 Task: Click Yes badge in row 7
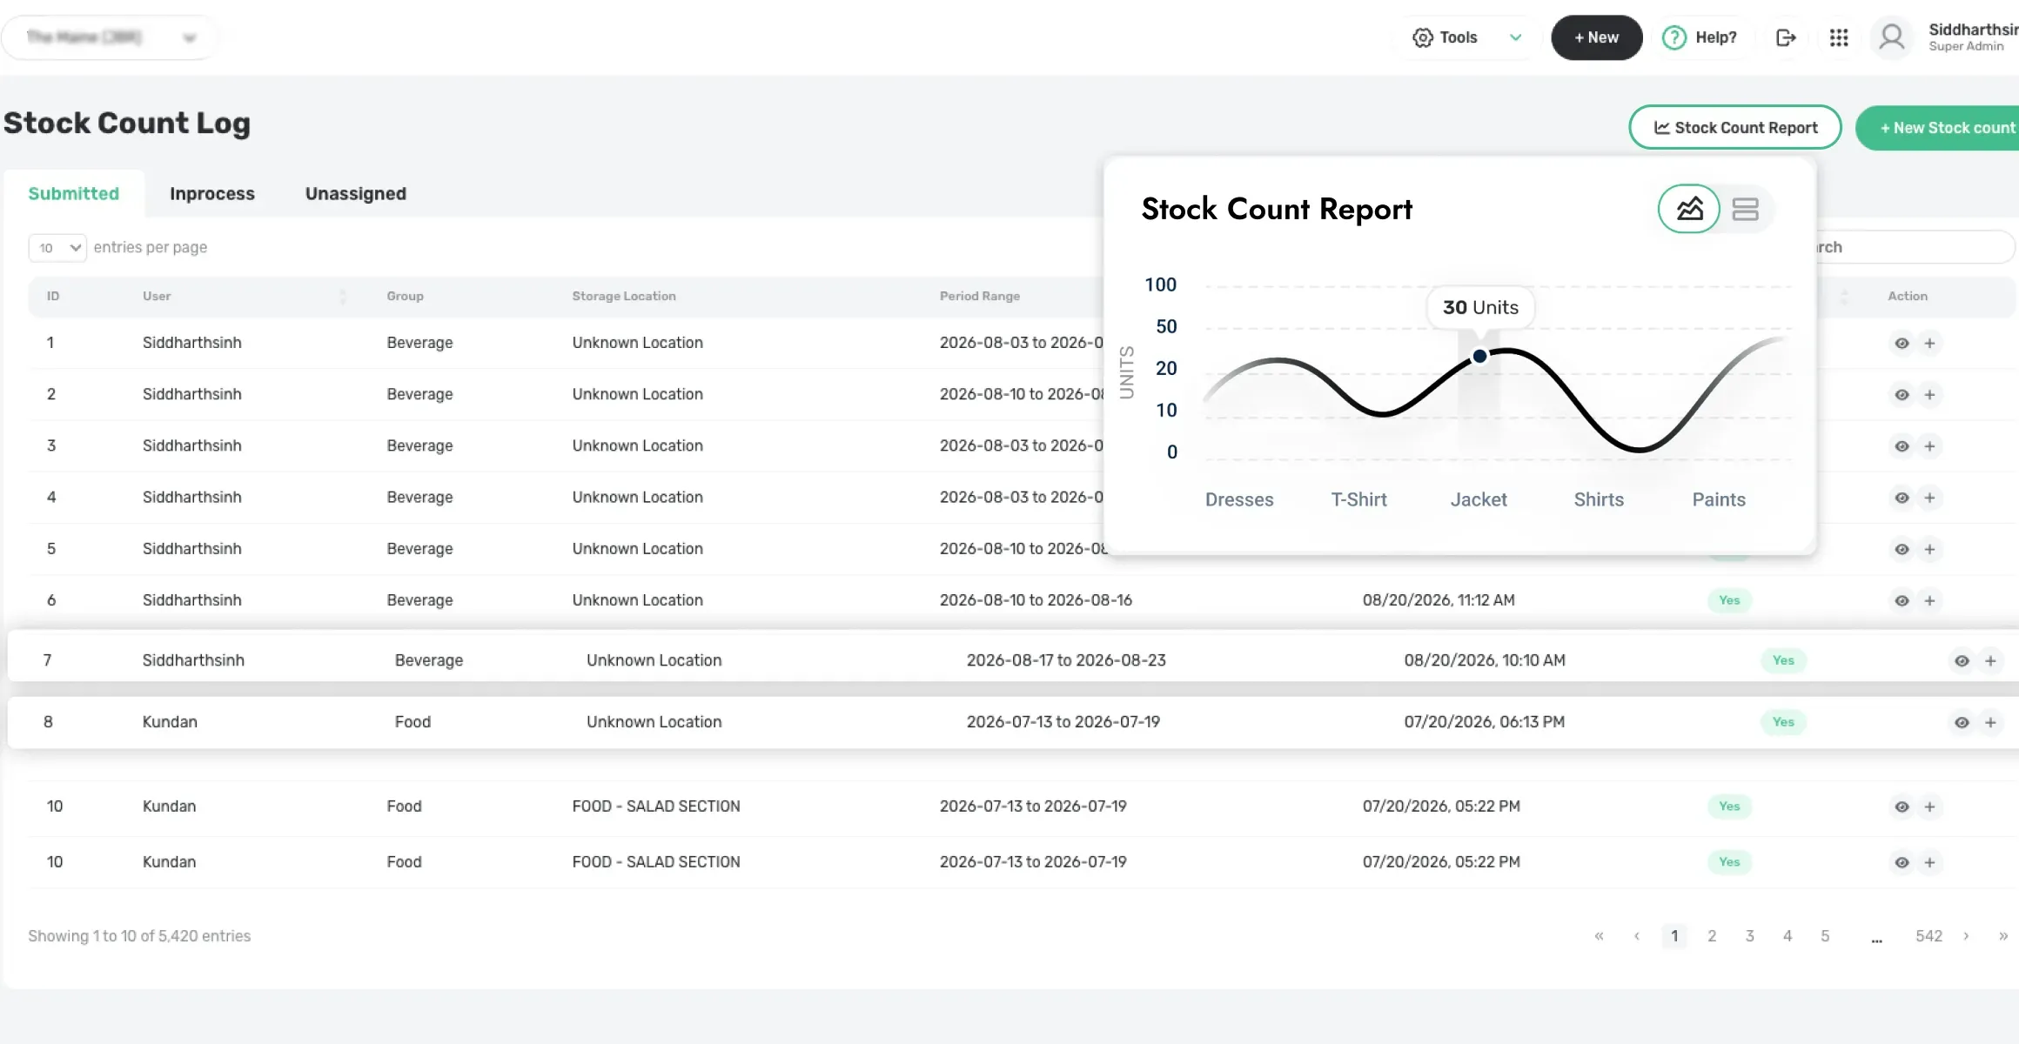[x=1783, y=660]
